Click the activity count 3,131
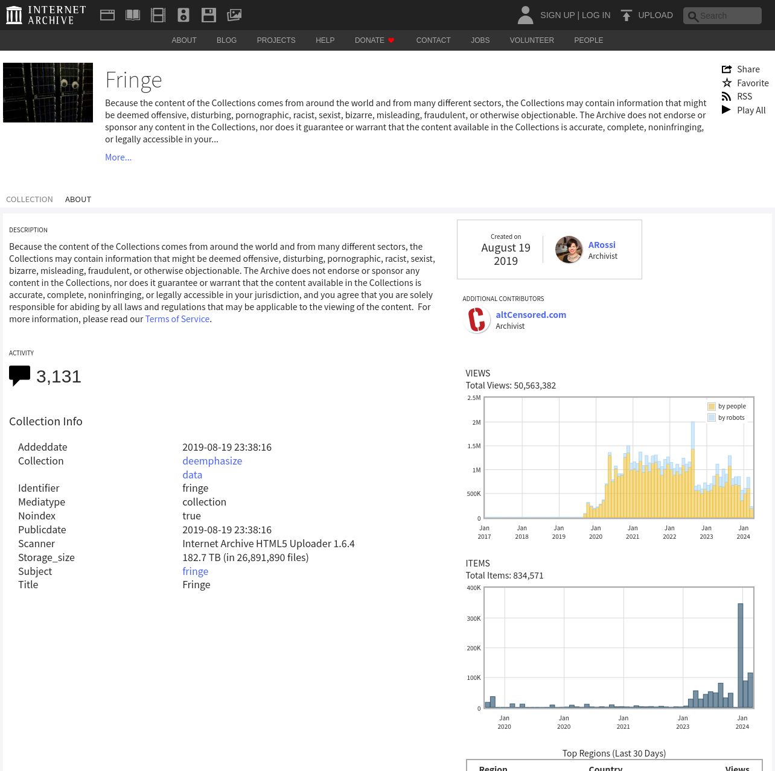Image resolution: width=775 pixels, height=771 pixels. 59,376
